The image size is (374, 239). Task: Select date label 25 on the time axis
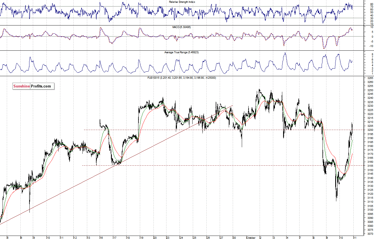pyautogui.click(x=195, y=237)
